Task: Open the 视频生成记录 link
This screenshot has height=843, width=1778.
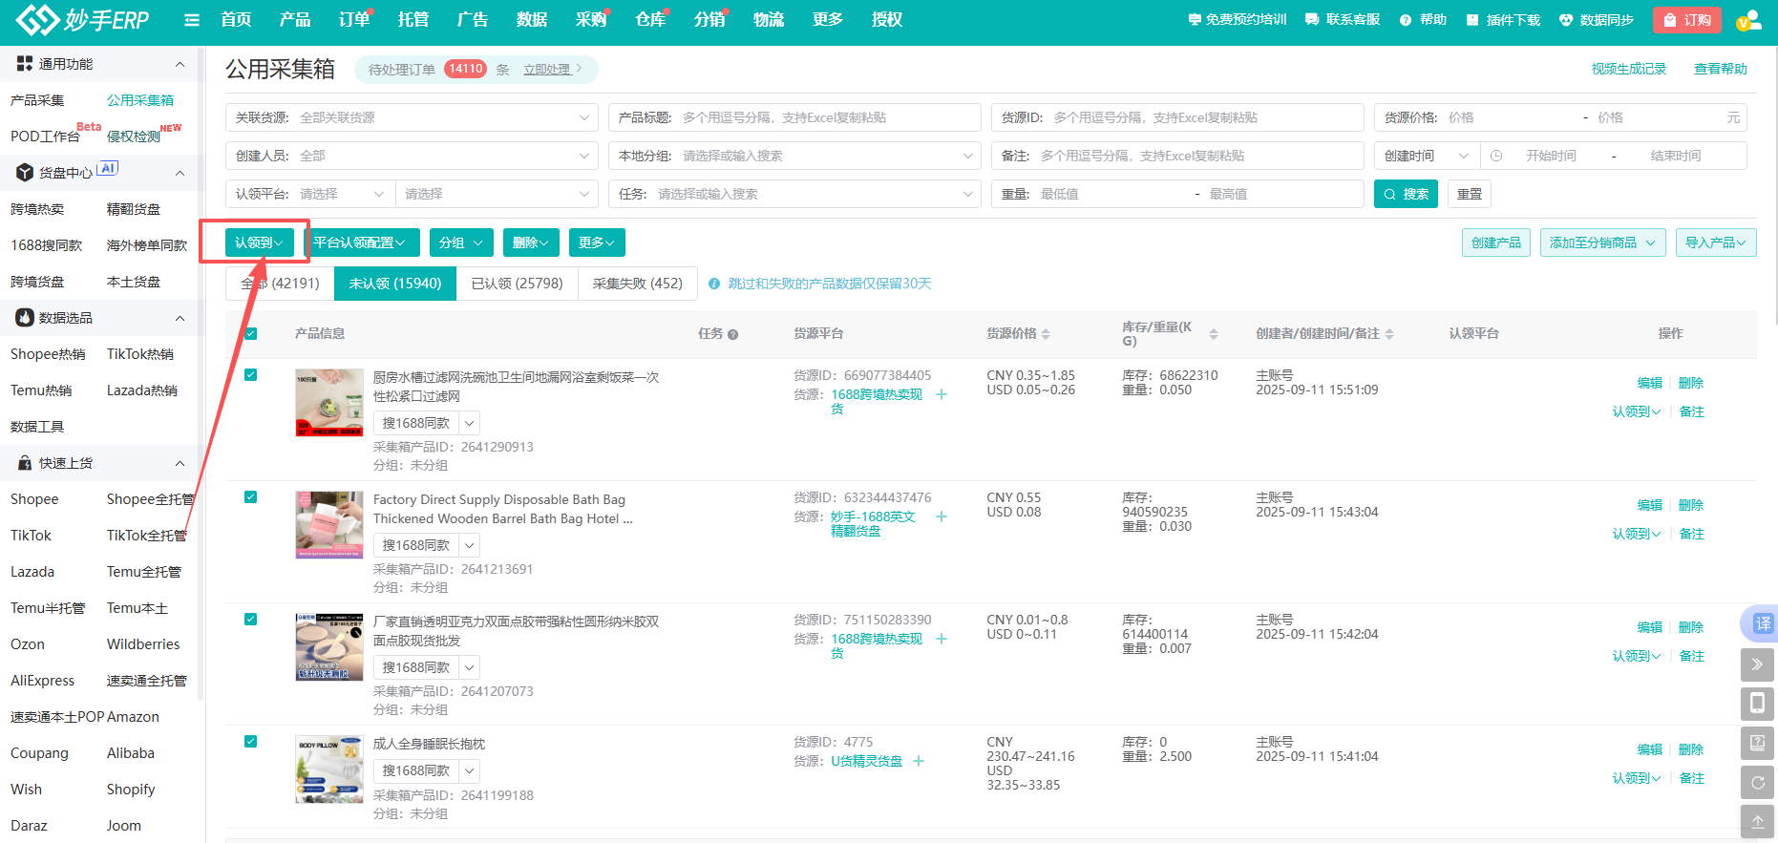Action: point(1628,69)
